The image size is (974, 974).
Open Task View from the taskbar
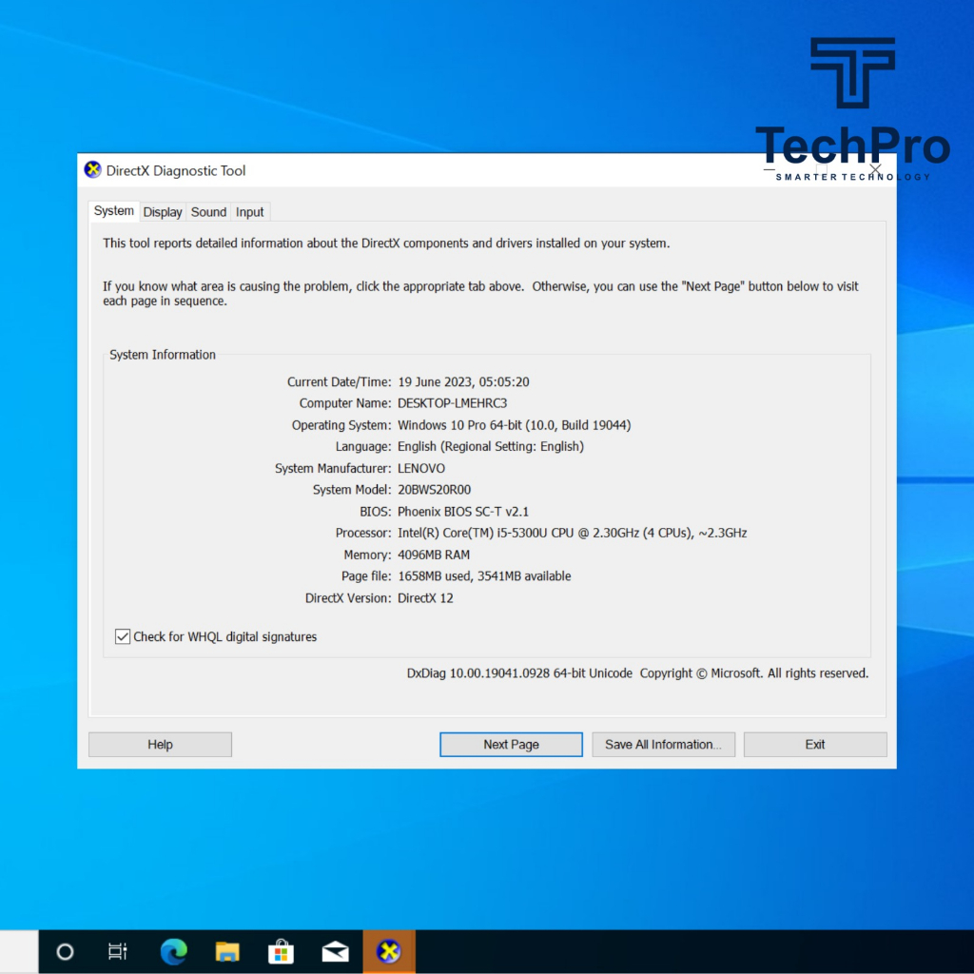click(x=117, y=951)
